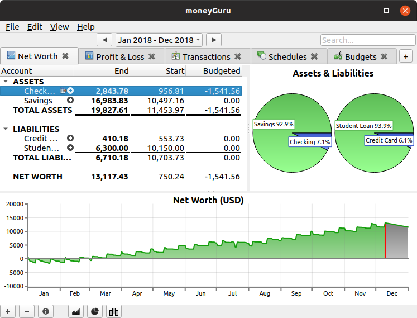
Task: Close the Budgets tab
Action: pyautogui.click(x=384, y=56)
